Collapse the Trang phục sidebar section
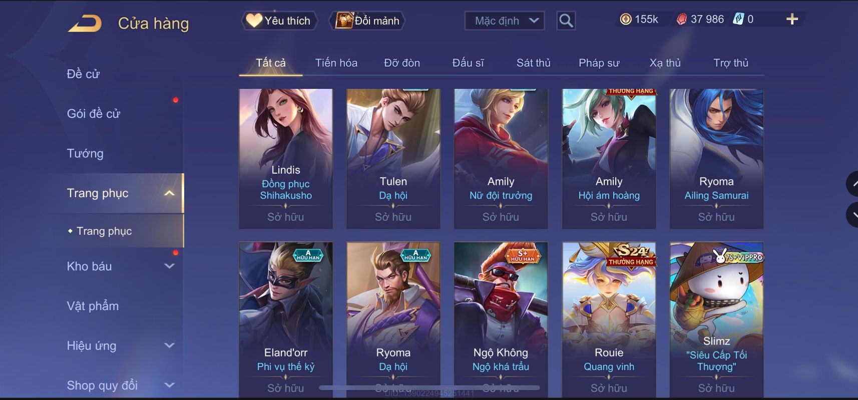Image resolution: width=858 pixels, height=400 pixels. coord(170,193)
